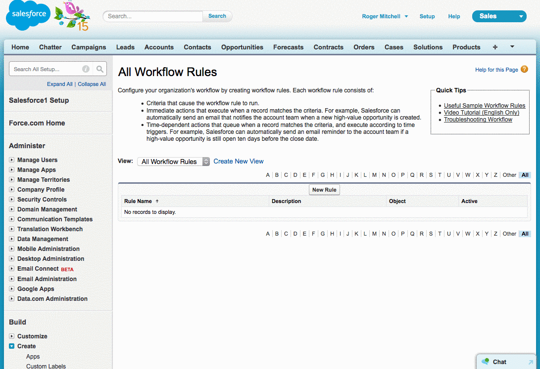
Task: Expand Manage Apps section
Action: pos(12,170)
